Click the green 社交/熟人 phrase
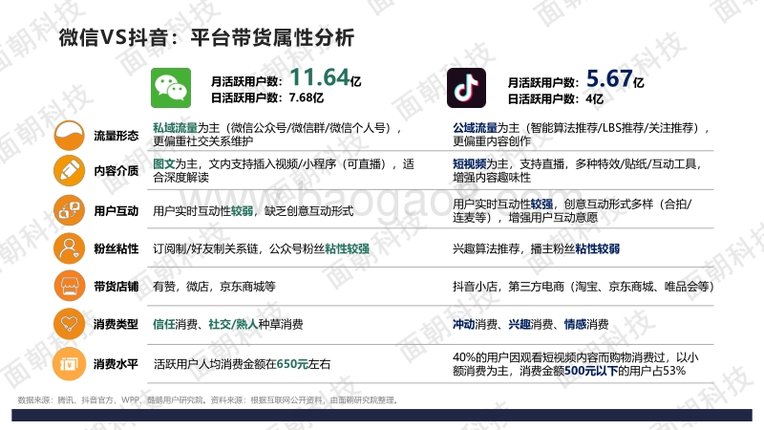Image resolution: width=764 pixels, height=430 pixels. point(233,324)
